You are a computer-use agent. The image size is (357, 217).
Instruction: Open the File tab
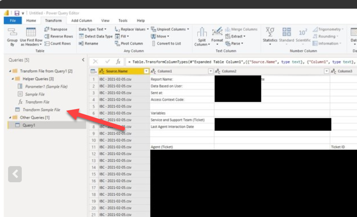click(x=13, y=21)
